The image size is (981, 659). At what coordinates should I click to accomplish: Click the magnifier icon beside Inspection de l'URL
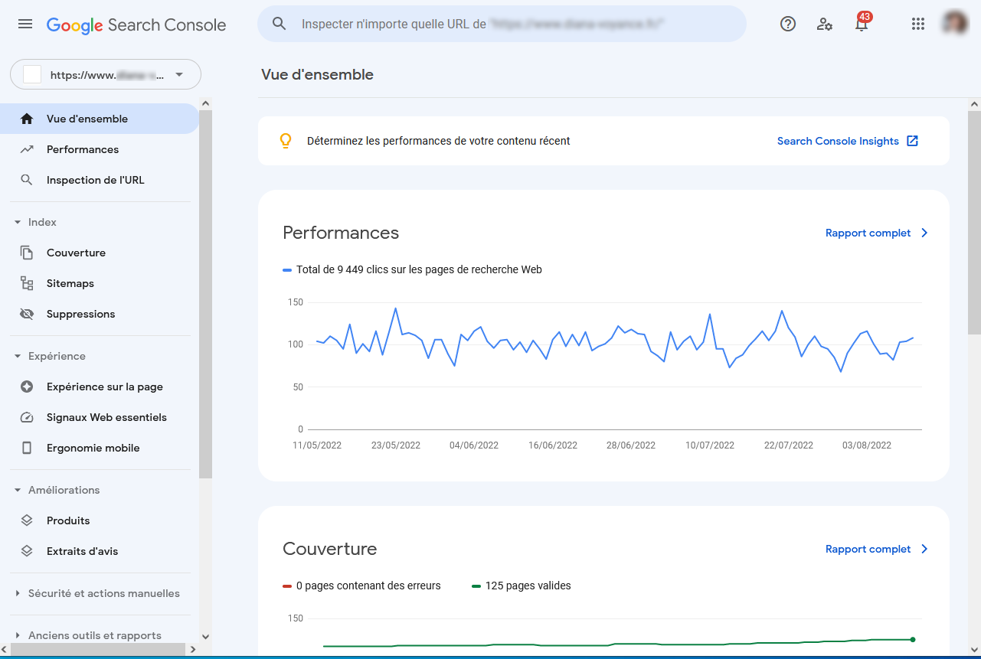(x=27, y=180)
